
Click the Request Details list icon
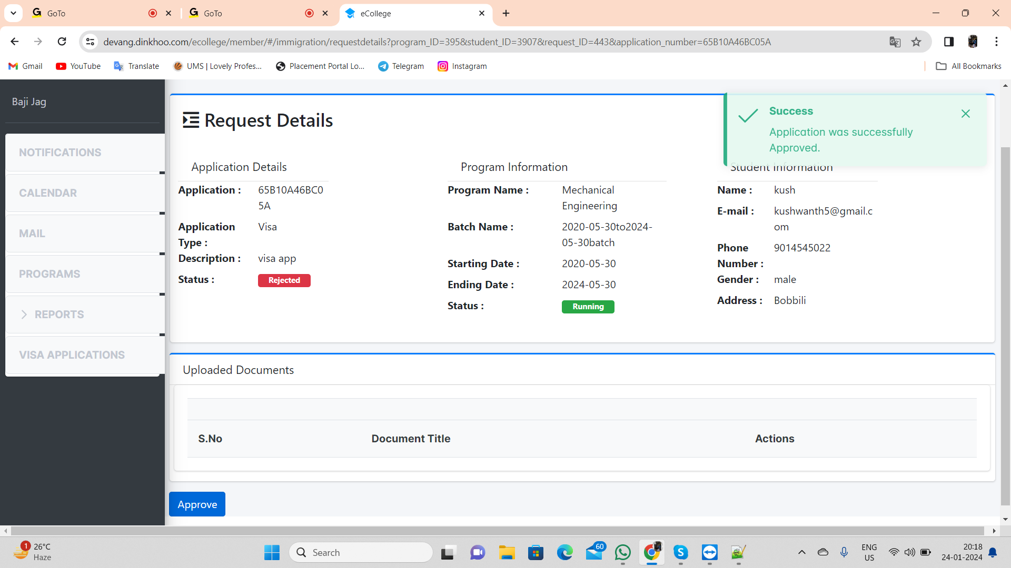point(191,120)
